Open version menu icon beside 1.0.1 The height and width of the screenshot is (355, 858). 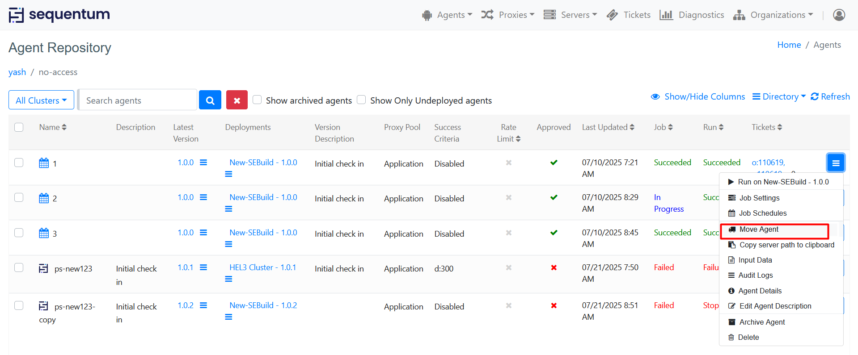tap(203, 267)
